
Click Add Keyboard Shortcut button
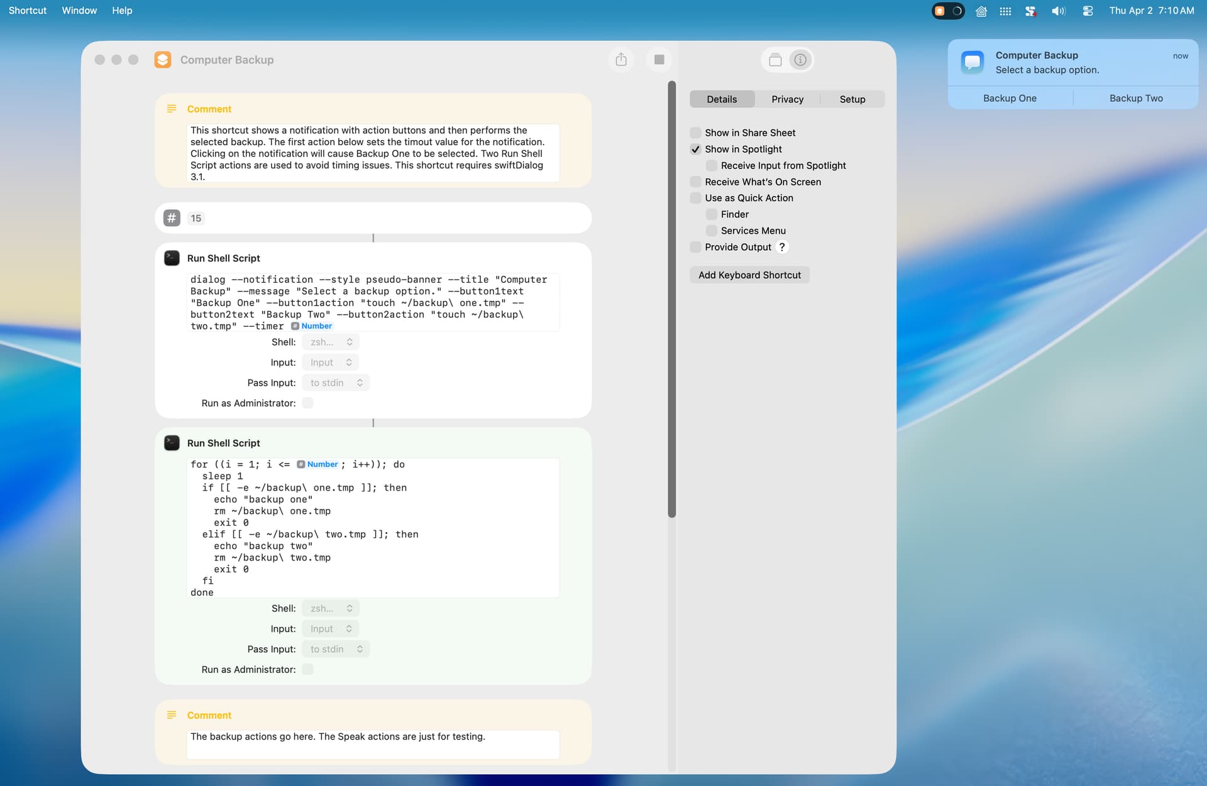click(x=749, y=275)
